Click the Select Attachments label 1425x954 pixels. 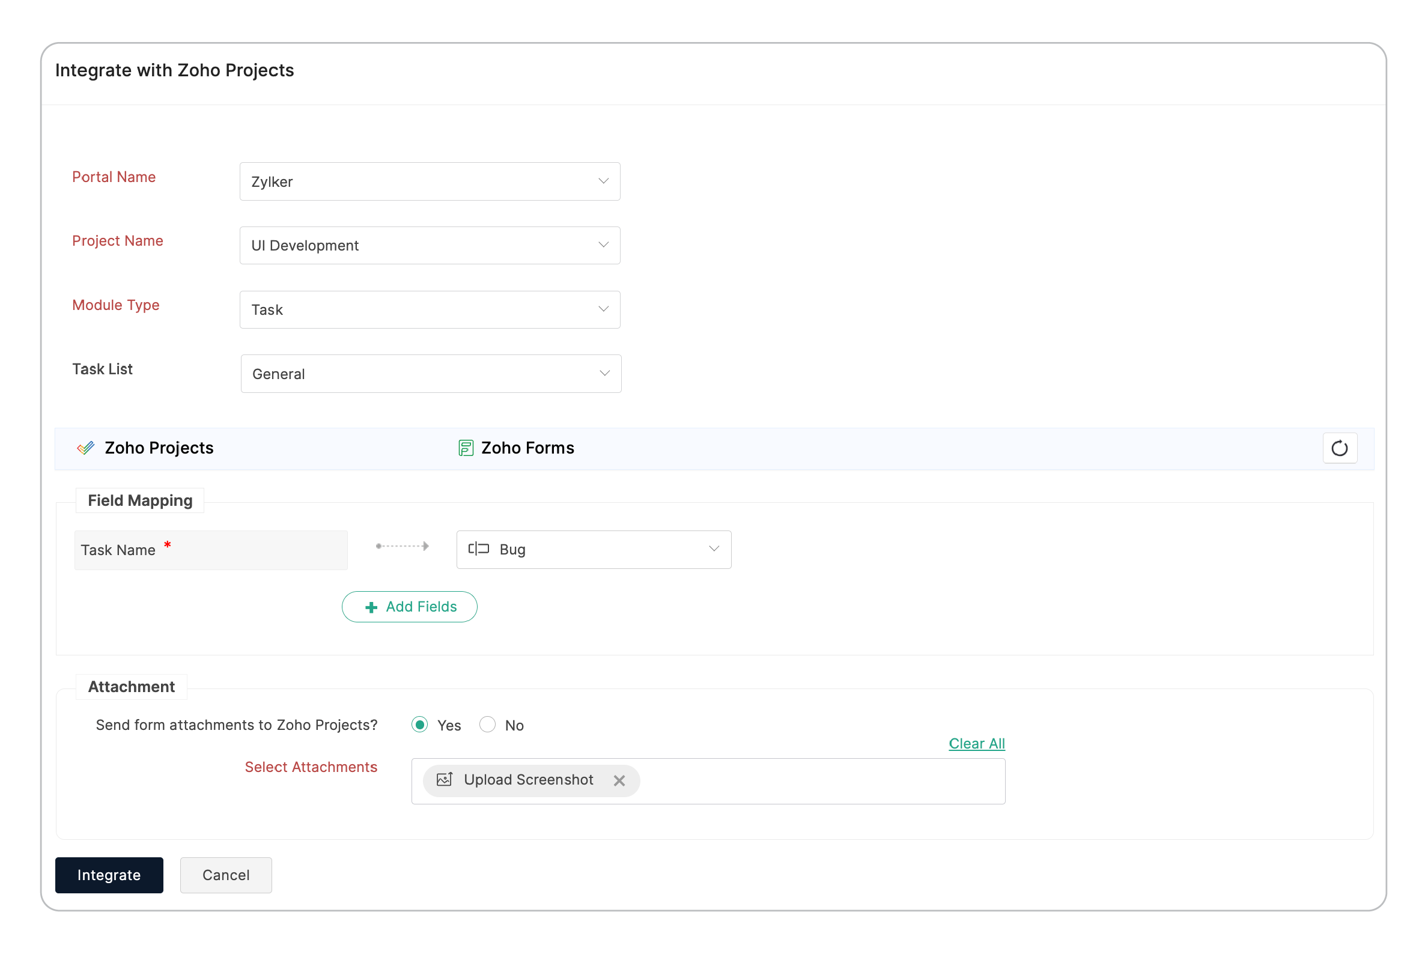point(311,767)
